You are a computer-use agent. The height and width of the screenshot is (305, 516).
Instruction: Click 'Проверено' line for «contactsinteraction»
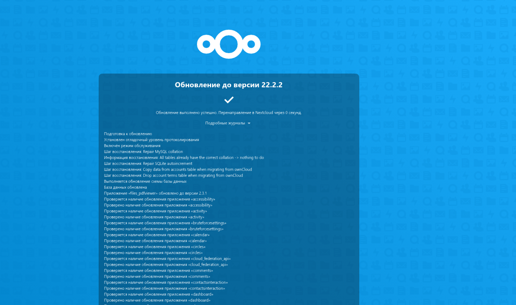[165, 288]
